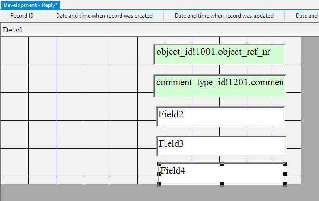Select the Field2 text box
The image size is (319, 201).
pos(220,117)
